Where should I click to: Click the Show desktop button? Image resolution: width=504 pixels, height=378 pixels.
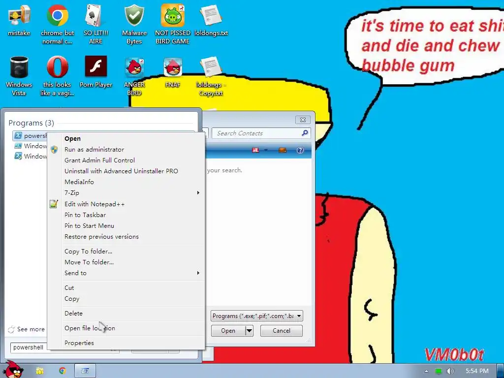pos(501,371)
